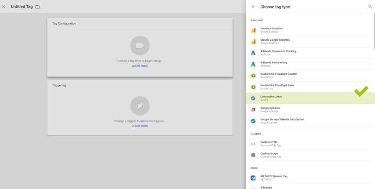Click the DoubleClick Floodlight Counter icon
375x189 pixels.
pyautogui.click(x=253, y=75)
